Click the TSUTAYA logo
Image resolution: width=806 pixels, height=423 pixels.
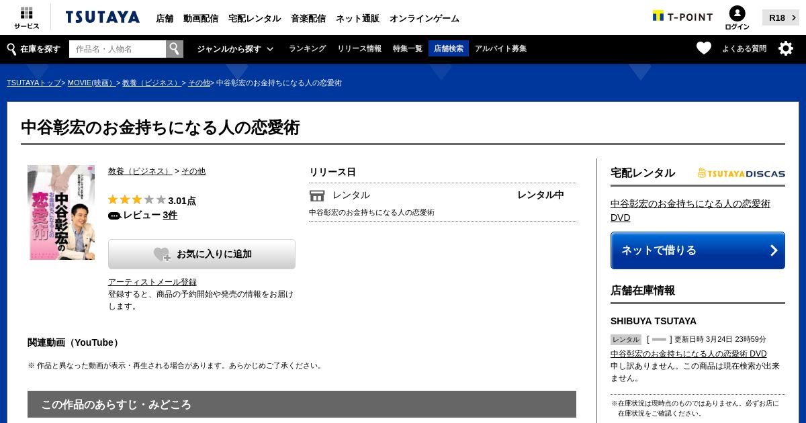pyautogui.click(x=103, y=17)
